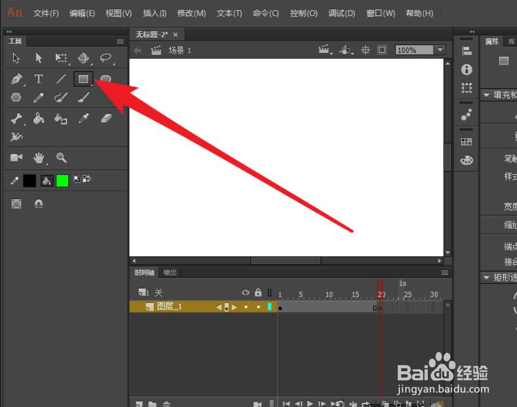Select the Eyedropper tool
This screenshot has height=407, width=517.
[x=83, y=118]
